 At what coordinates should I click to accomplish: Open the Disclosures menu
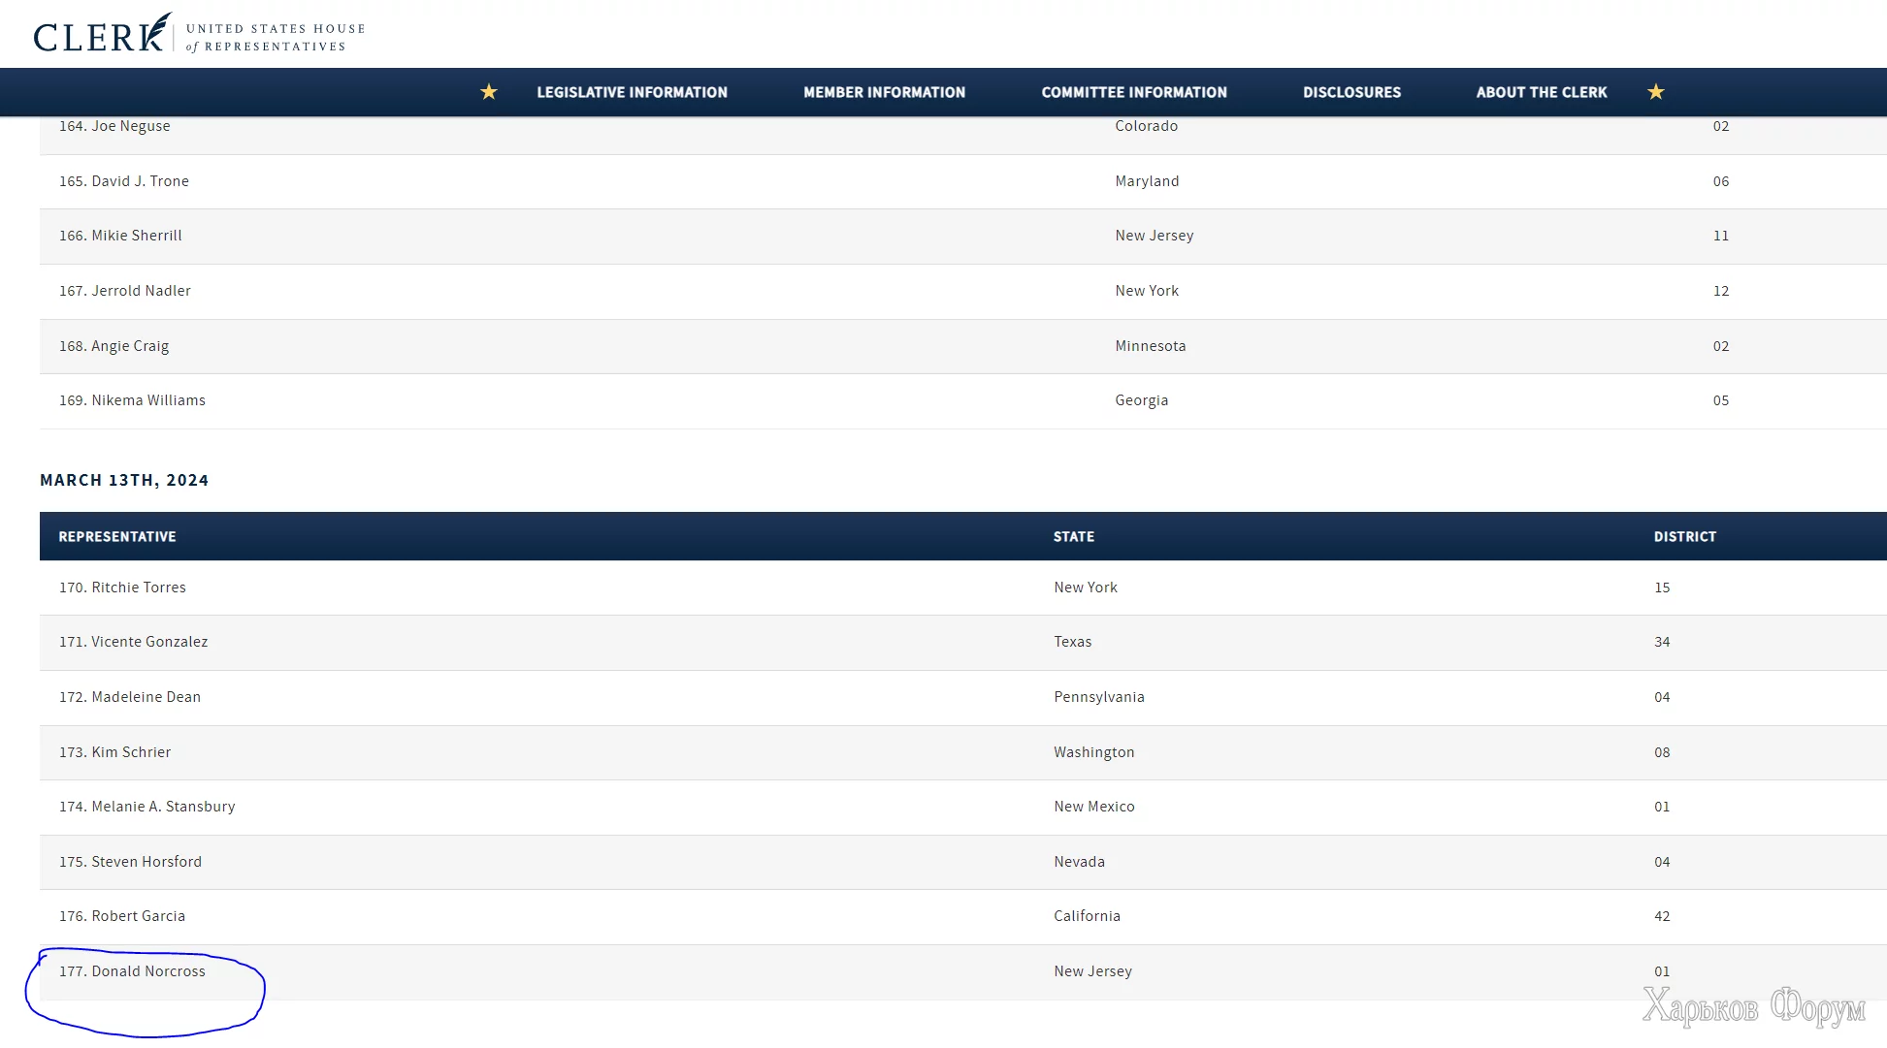pos(1351,92)
